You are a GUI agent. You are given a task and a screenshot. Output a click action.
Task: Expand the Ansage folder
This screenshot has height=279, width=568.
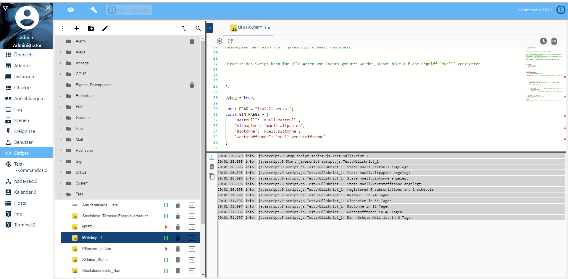(x=61, y=63)
